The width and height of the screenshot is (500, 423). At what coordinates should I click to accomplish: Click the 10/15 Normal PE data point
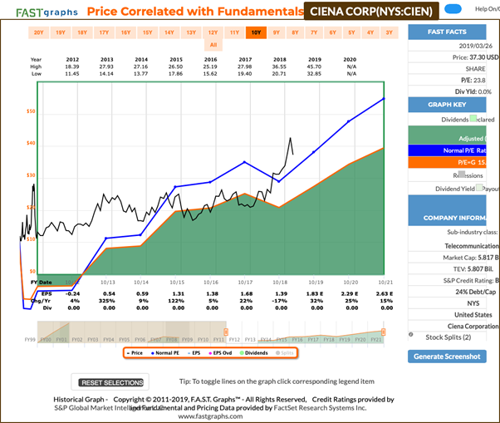coord(175,187)
